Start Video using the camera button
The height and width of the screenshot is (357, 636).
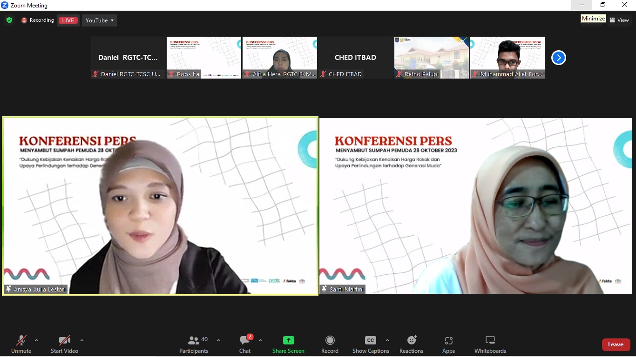(64, 344)
